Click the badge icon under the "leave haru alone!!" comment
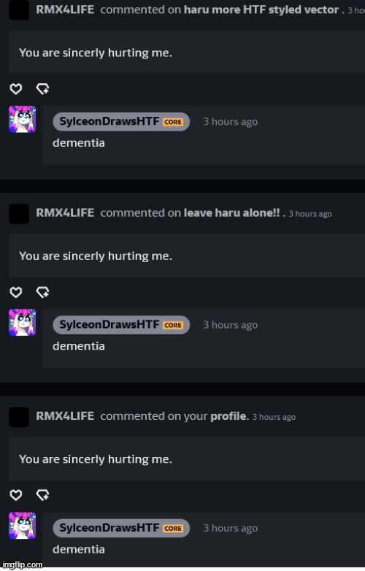 click(x=42, y=292)
